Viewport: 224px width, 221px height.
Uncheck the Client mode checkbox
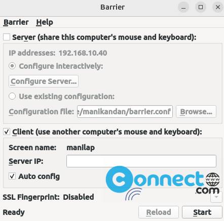click(7, 131)
